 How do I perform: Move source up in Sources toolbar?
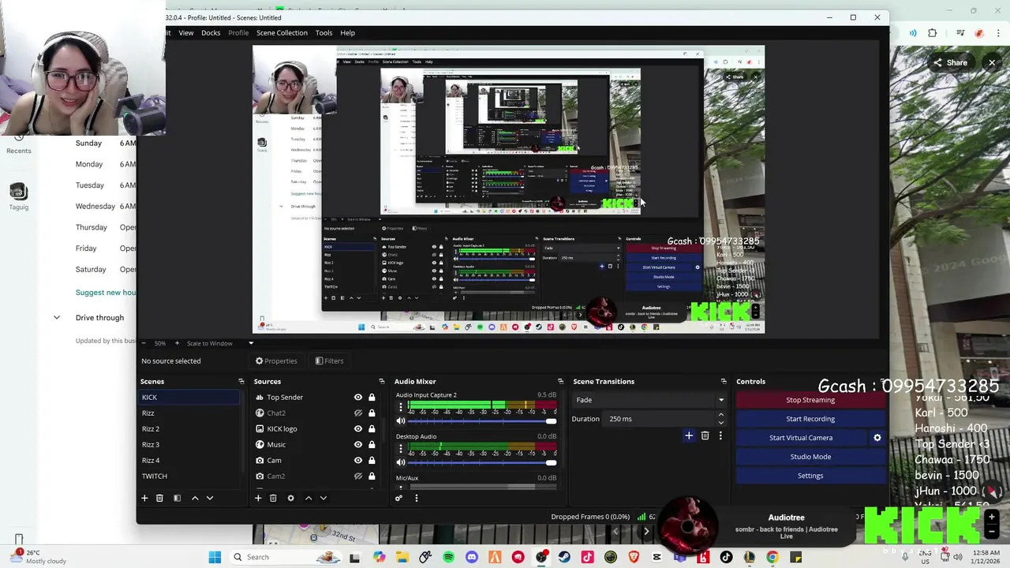(309, 498)
